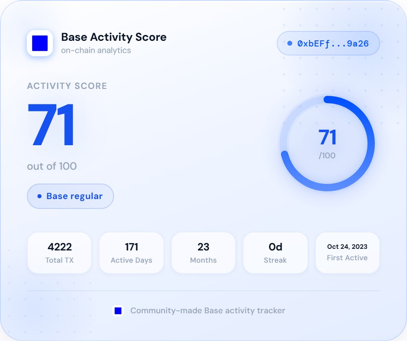Click Community-made Base activity tracker text

coord(208,310)
